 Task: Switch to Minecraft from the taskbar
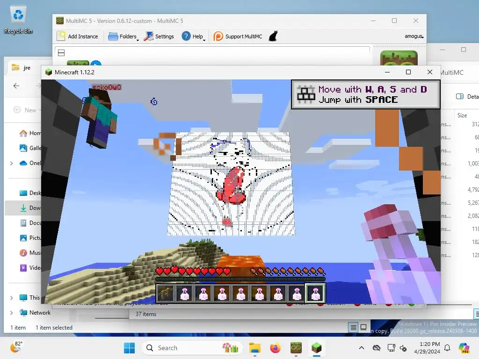(317, 348)
